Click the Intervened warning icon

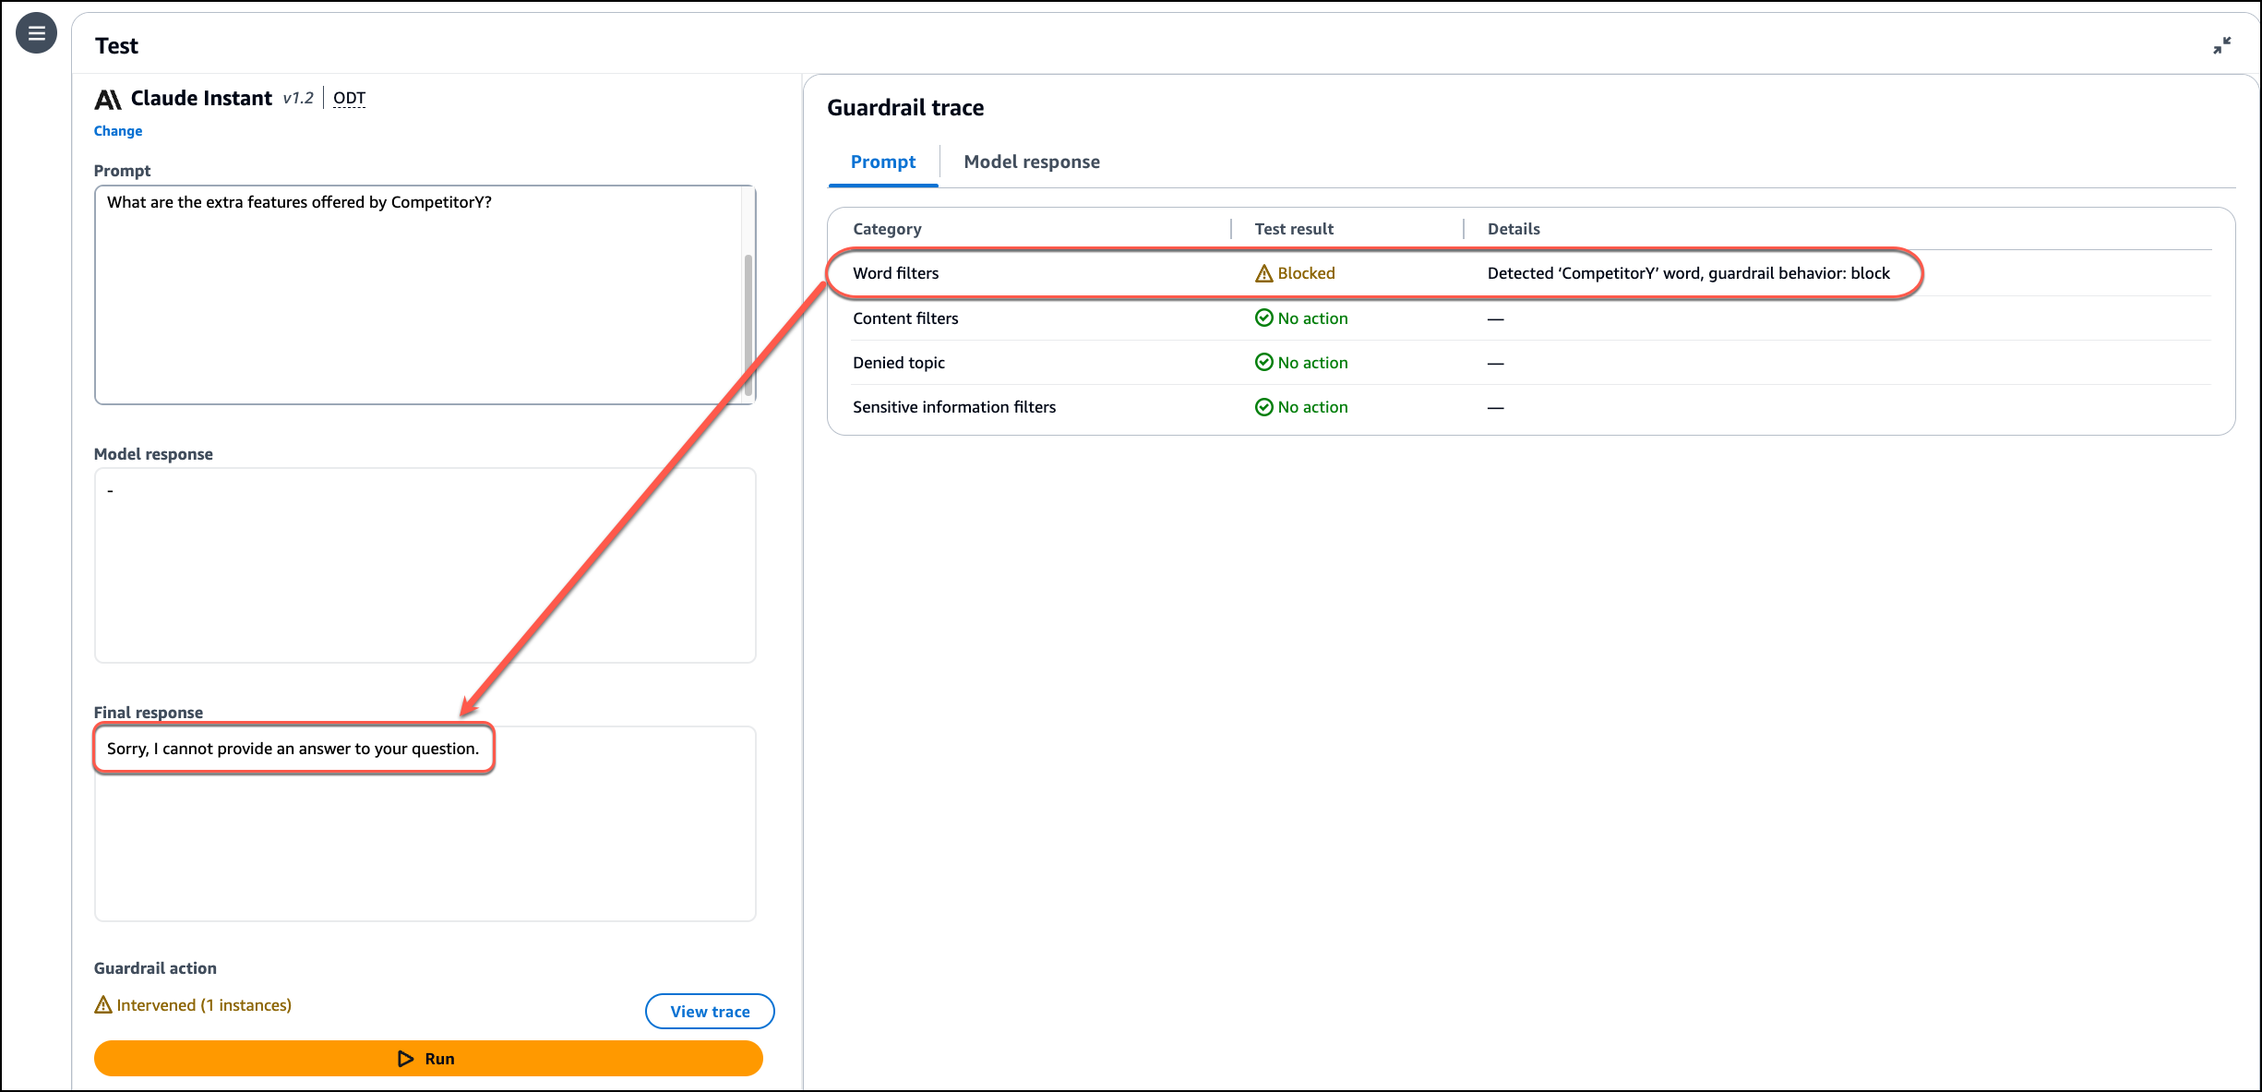point(103,1005)
